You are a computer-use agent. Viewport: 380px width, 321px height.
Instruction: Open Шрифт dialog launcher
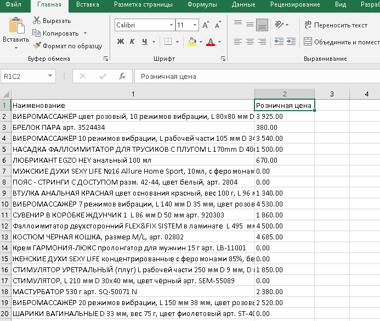[223, 59]
